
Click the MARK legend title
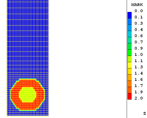click(137, 5)
